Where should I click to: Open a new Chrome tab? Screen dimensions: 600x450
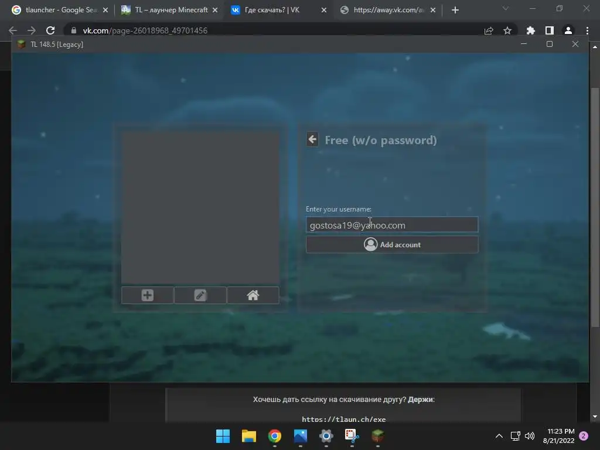point(455,10)
